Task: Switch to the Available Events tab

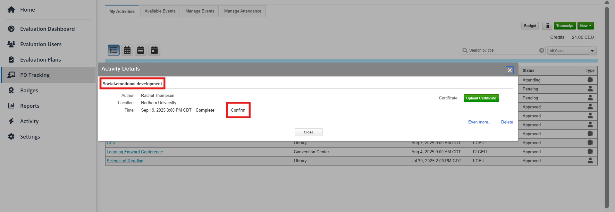Action: pos(160,11)
